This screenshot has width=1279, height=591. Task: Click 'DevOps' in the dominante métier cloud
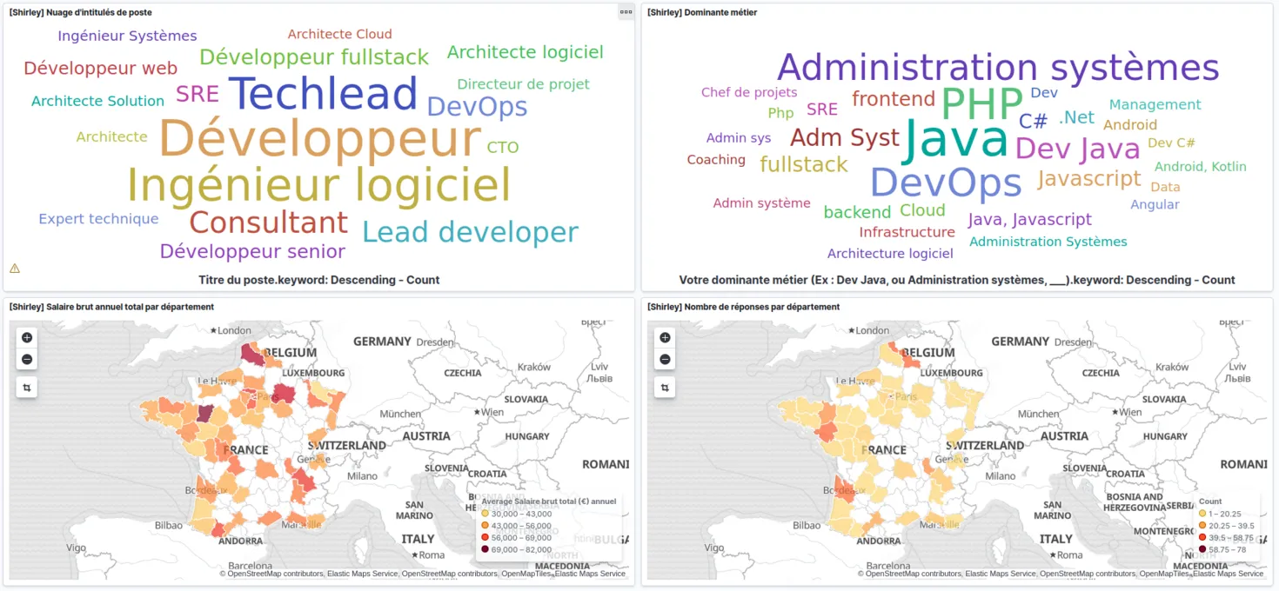click(945, 183)
